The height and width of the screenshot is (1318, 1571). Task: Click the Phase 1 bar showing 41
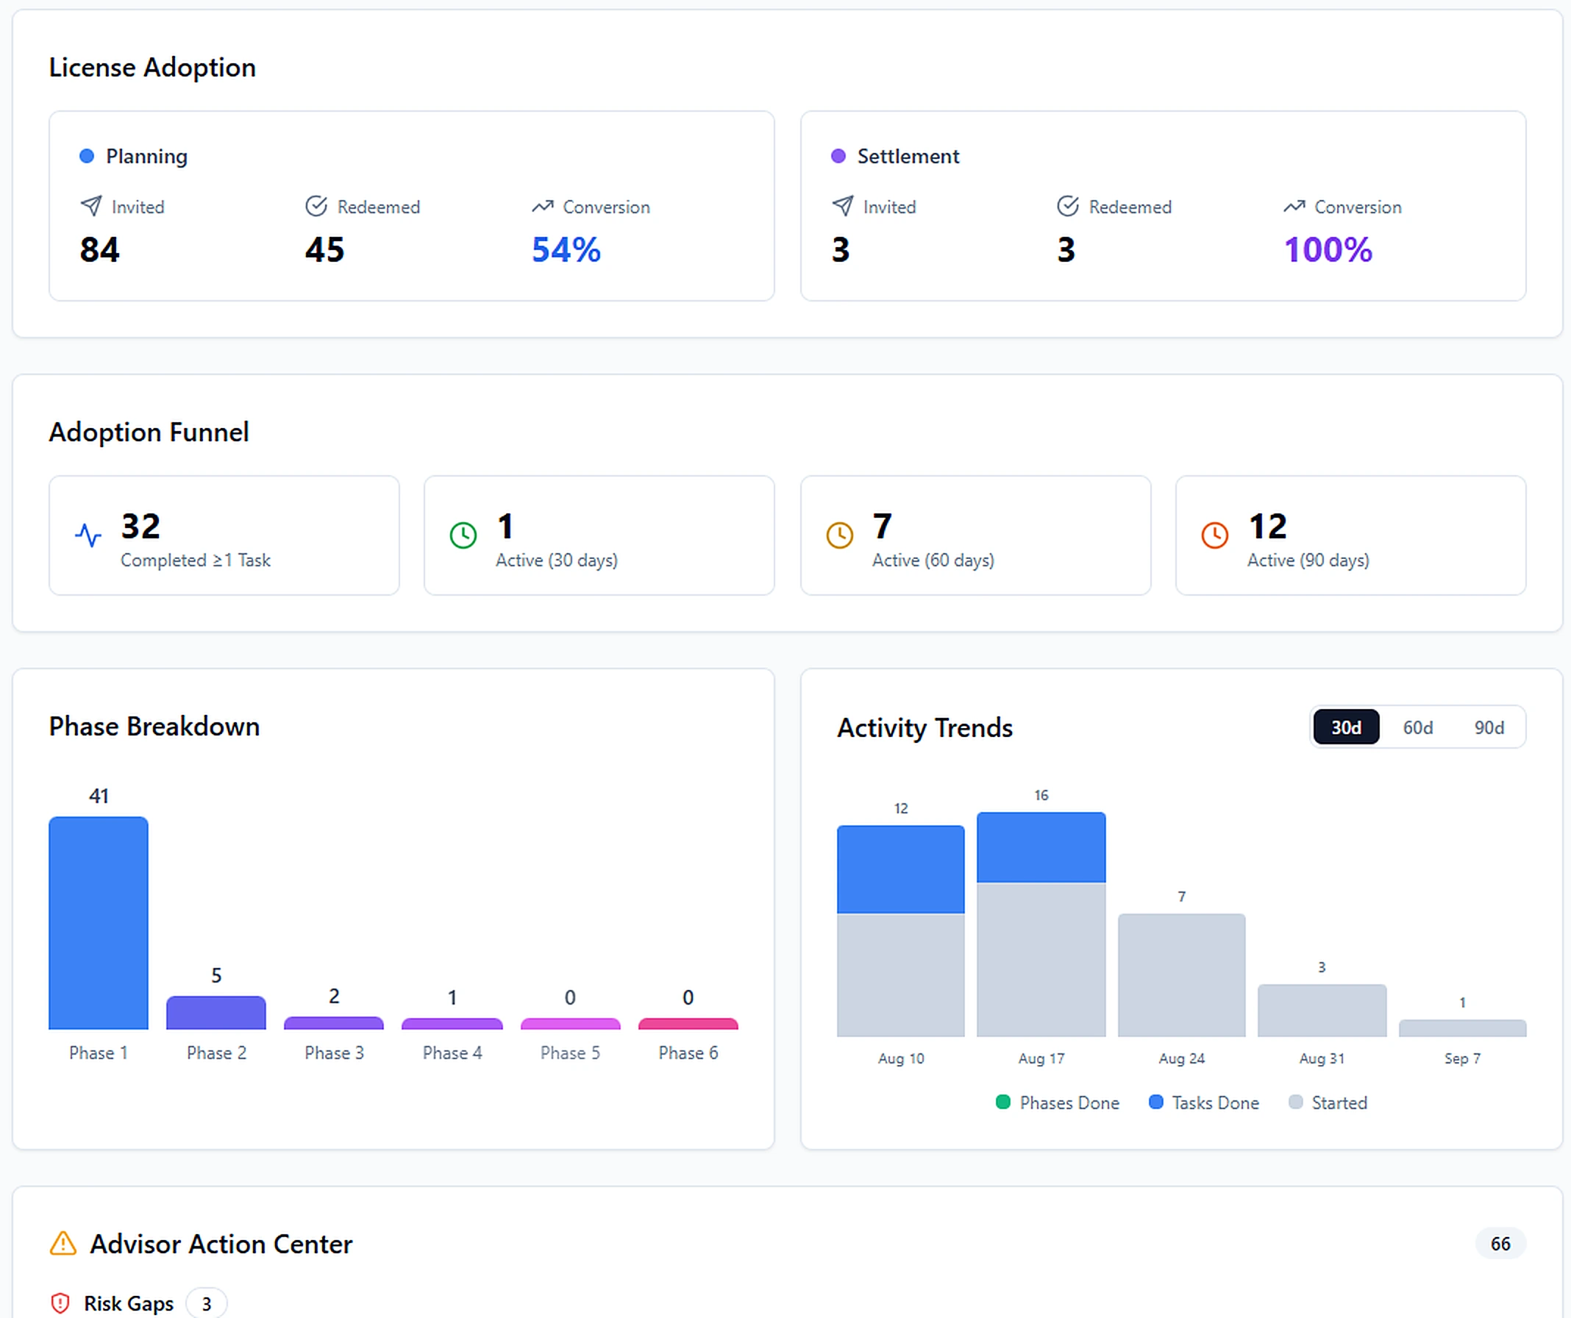coord(98,922)
